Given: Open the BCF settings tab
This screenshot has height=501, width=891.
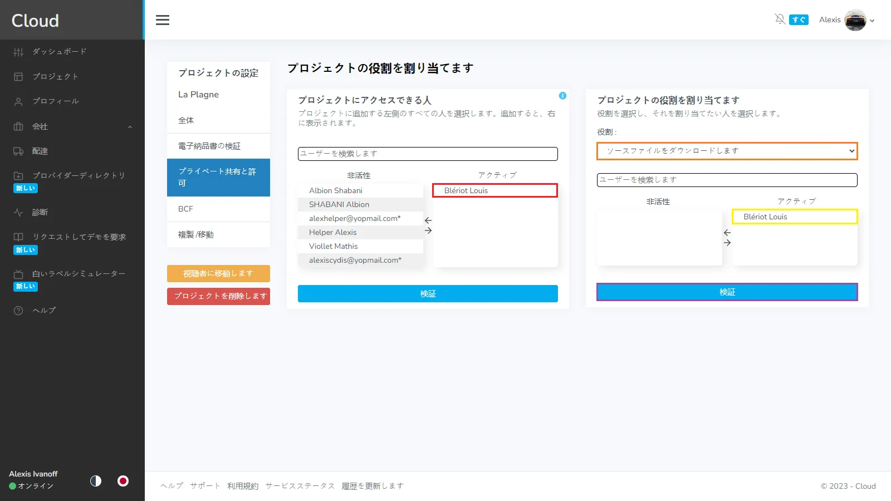Looking at the screenshot, I should point(218,209).
